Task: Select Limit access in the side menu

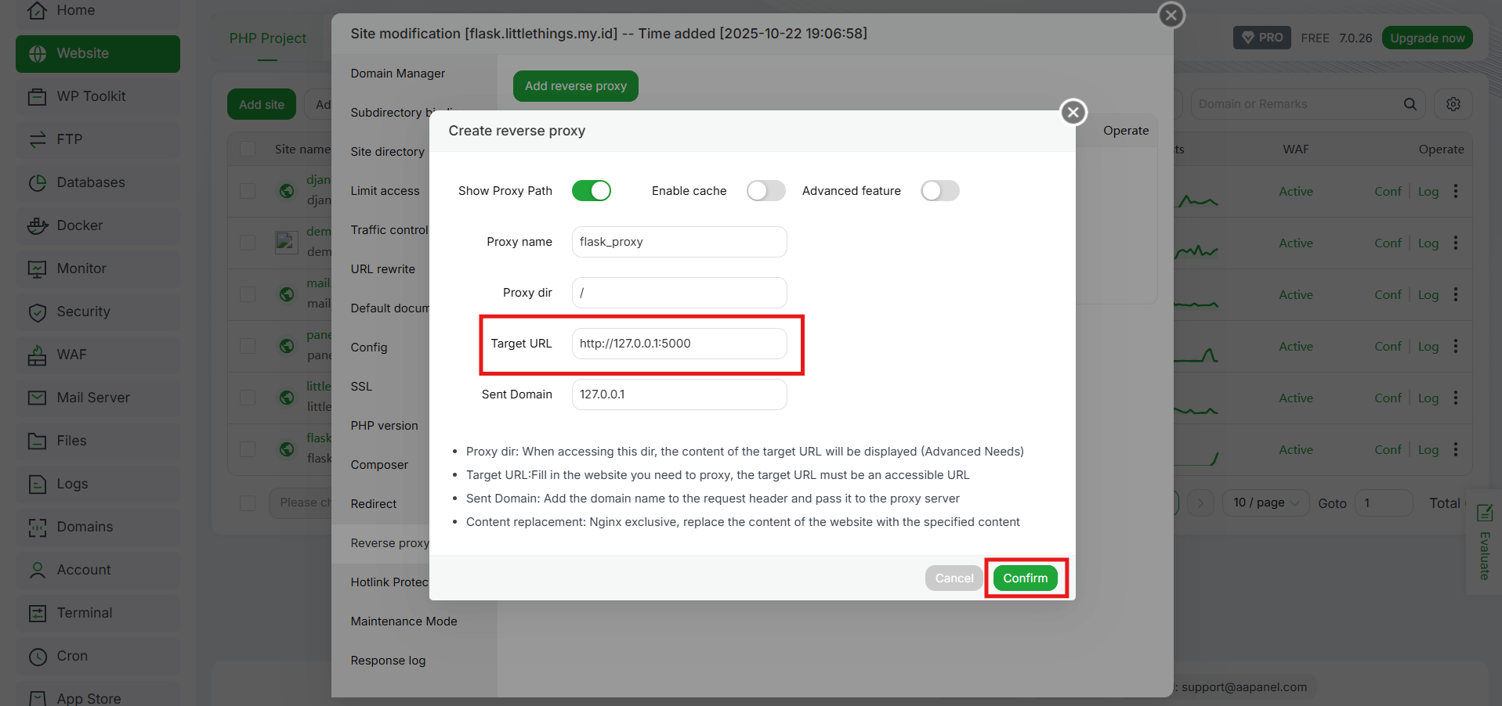Action: coord(385,191)
